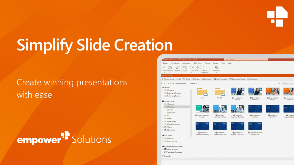Select empower Managed Service (DE) thumbnail
Image resolution: width=294 pixels, height=165 pixels.
tap(202, 129)
